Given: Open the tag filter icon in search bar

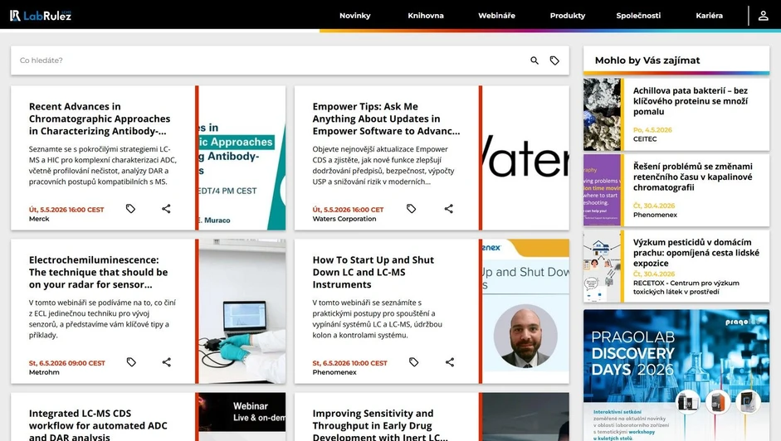Looking at the screenshot, I should click(x=554, y=61).
